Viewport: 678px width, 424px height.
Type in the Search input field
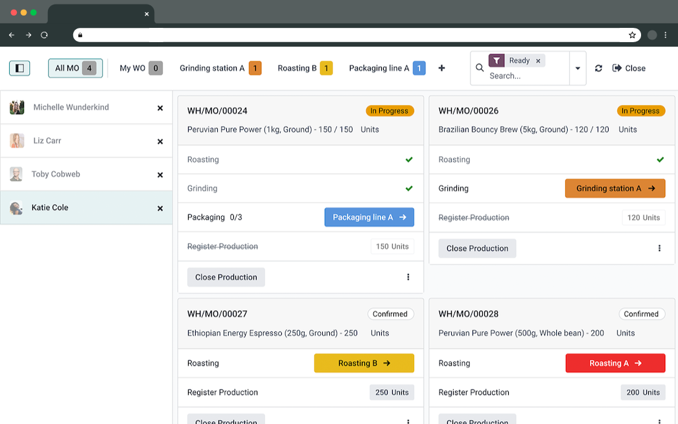click(525, 76)
